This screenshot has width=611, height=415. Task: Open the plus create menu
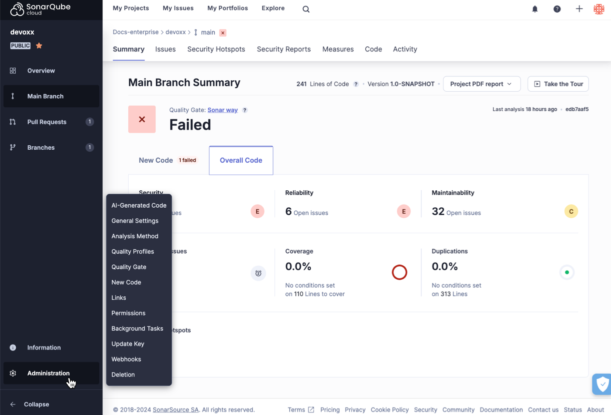point(579,8)
